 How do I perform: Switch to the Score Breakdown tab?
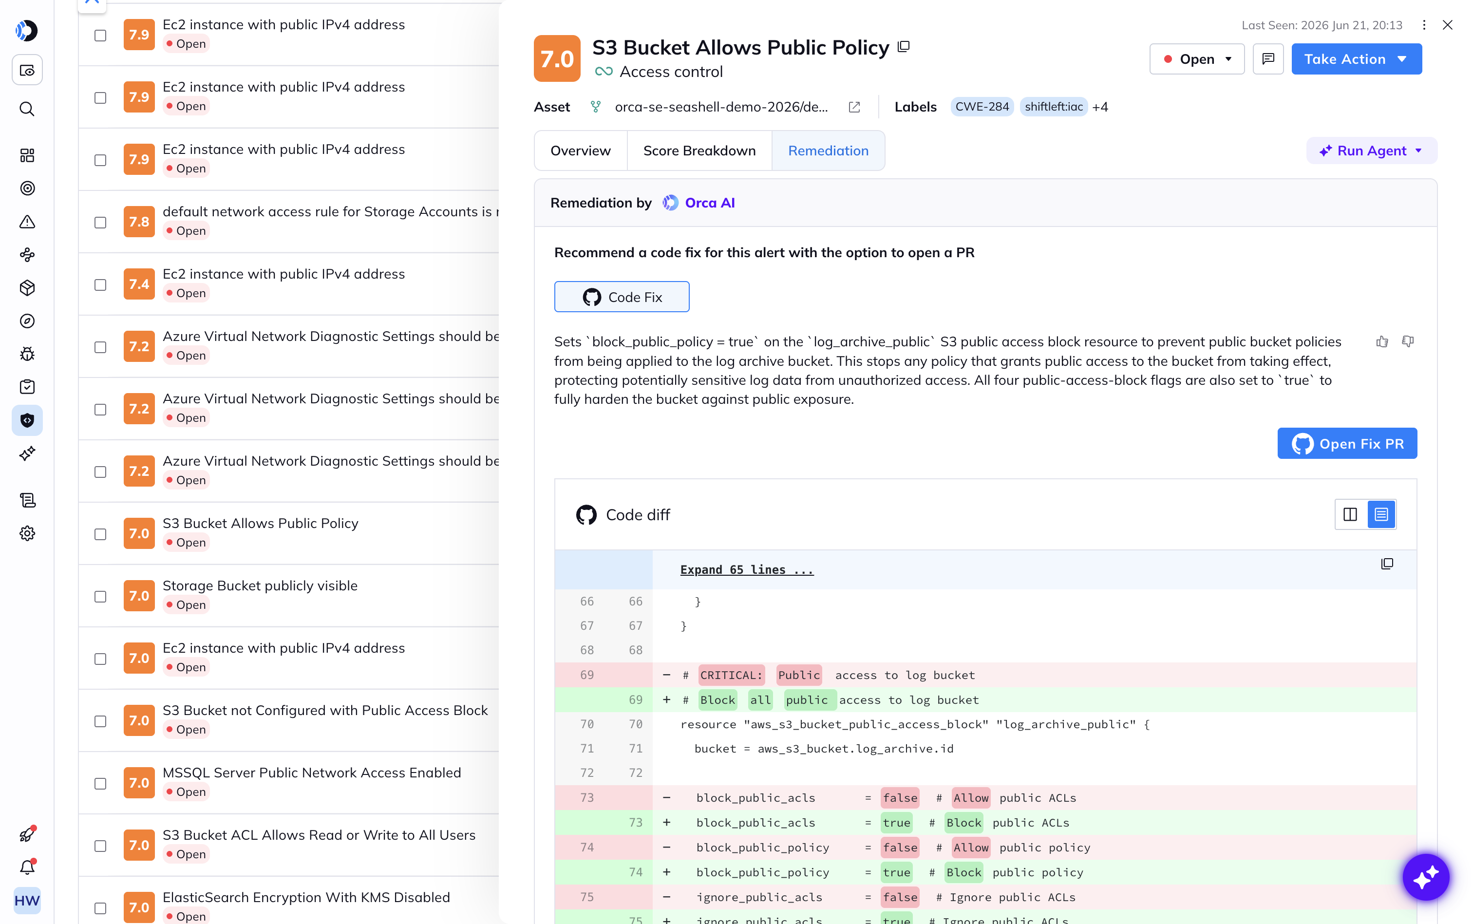click(699, 151)
